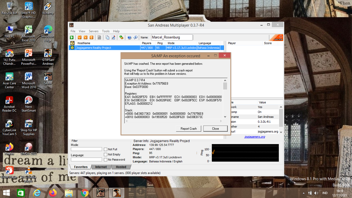The image size is (352, 198).
Task: Click the grey master list icon in the toolbar
Action: [x=99, y=37]
